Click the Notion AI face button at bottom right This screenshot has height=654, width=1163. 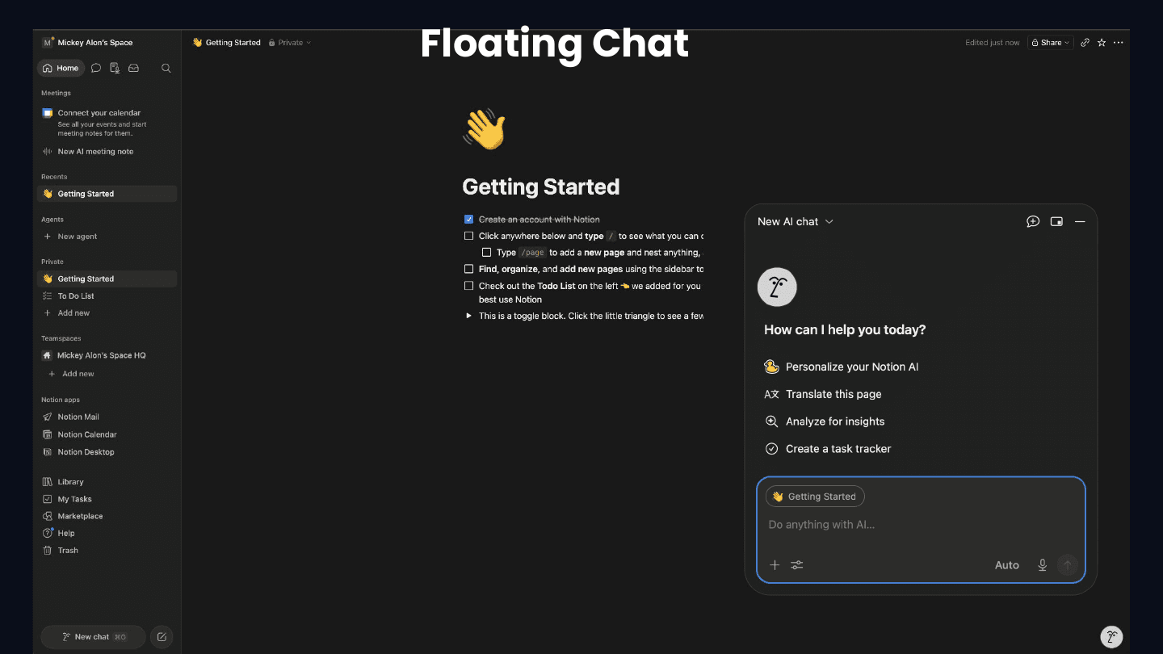[x=1112, y=637]
